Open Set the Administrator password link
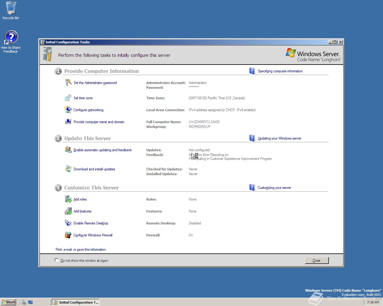This screenshot has width=383, height=306. point(95,83)
